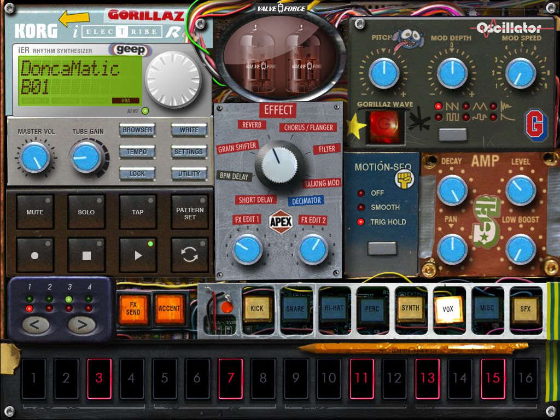Adjust the FX EDIT 2 knob

(x=313, y=249)
